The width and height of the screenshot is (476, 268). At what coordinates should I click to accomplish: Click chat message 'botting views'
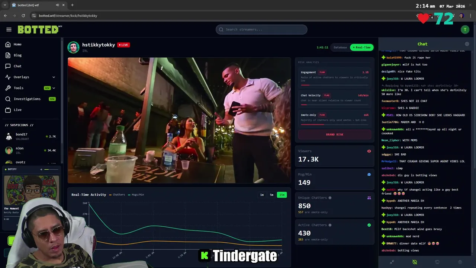tap(408, 251)
